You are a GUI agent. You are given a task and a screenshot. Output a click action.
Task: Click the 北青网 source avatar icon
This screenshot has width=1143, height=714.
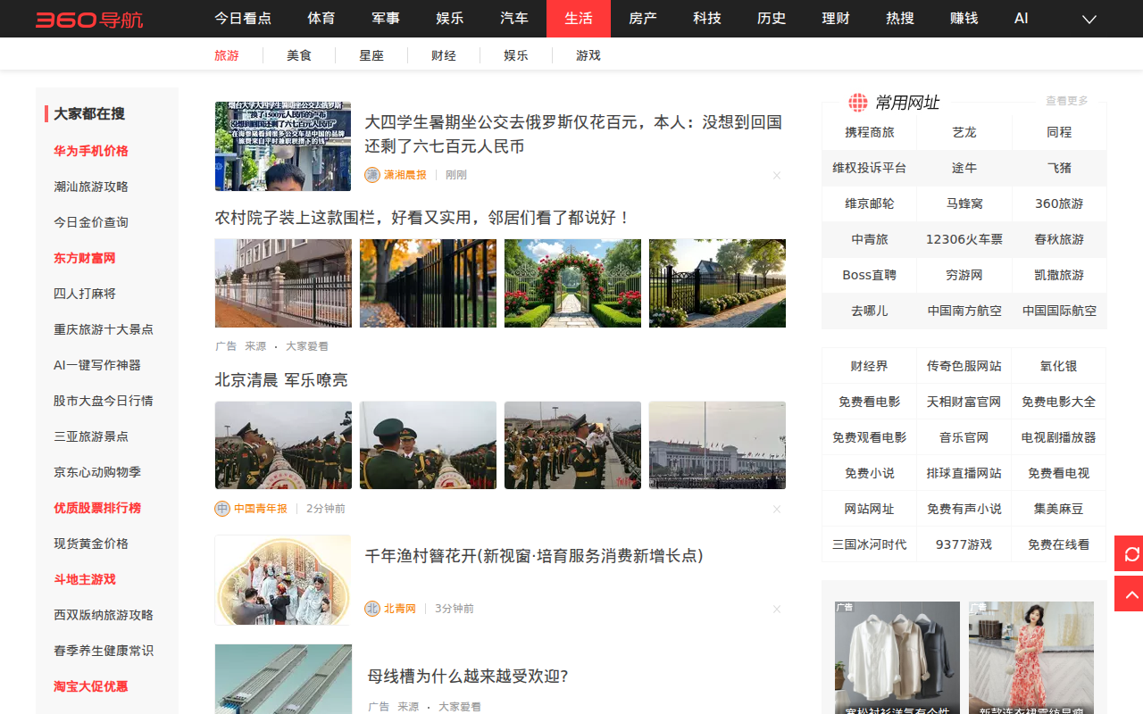pos(372,609)
